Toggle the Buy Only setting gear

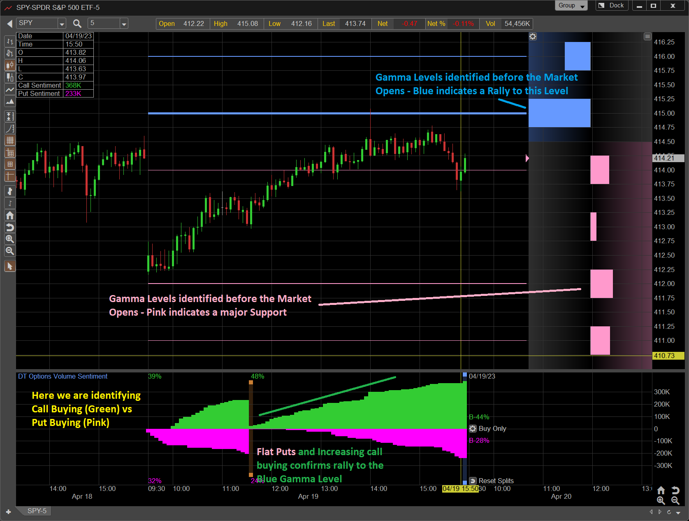point(473,429)
